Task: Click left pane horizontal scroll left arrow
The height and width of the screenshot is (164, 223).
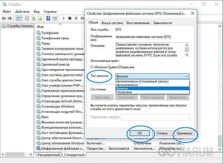Action: tap(3, 154)
